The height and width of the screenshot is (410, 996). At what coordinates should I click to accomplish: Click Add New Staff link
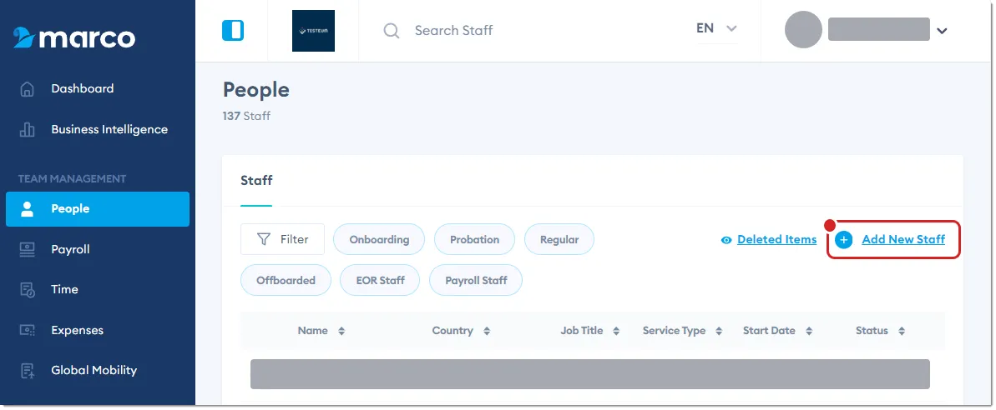pyautogui.click(x=903, y=239)
